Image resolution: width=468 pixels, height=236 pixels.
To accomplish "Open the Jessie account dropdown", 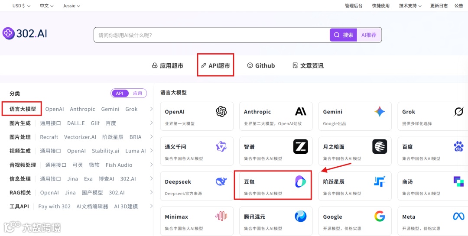I will [x=71, y=6].
